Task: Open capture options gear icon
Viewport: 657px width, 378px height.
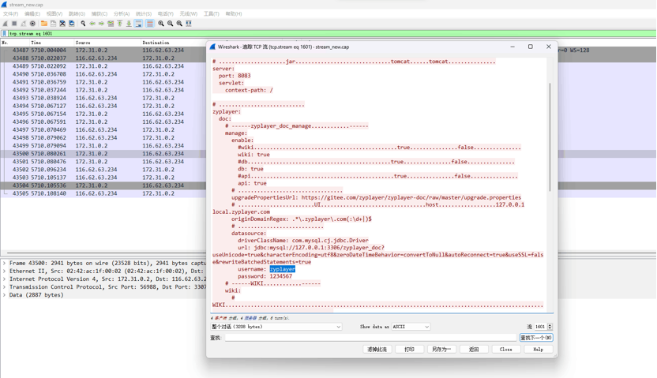Action: (32, 24)
